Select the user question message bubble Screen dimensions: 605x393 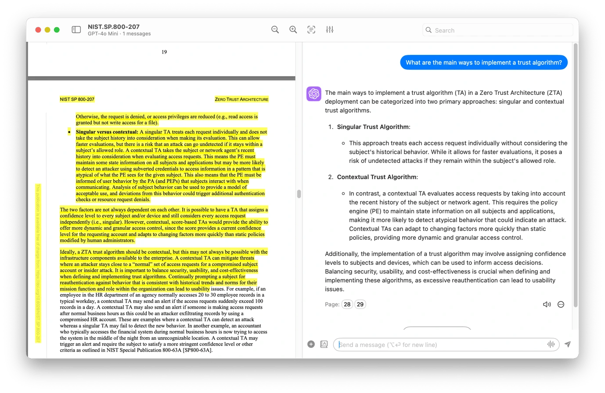tap(484, 62)
